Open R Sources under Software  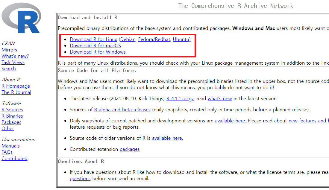click(12, 110)
